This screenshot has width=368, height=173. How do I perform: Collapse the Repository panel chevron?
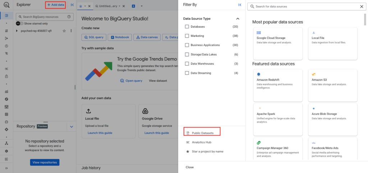click(x=72, y=127)
